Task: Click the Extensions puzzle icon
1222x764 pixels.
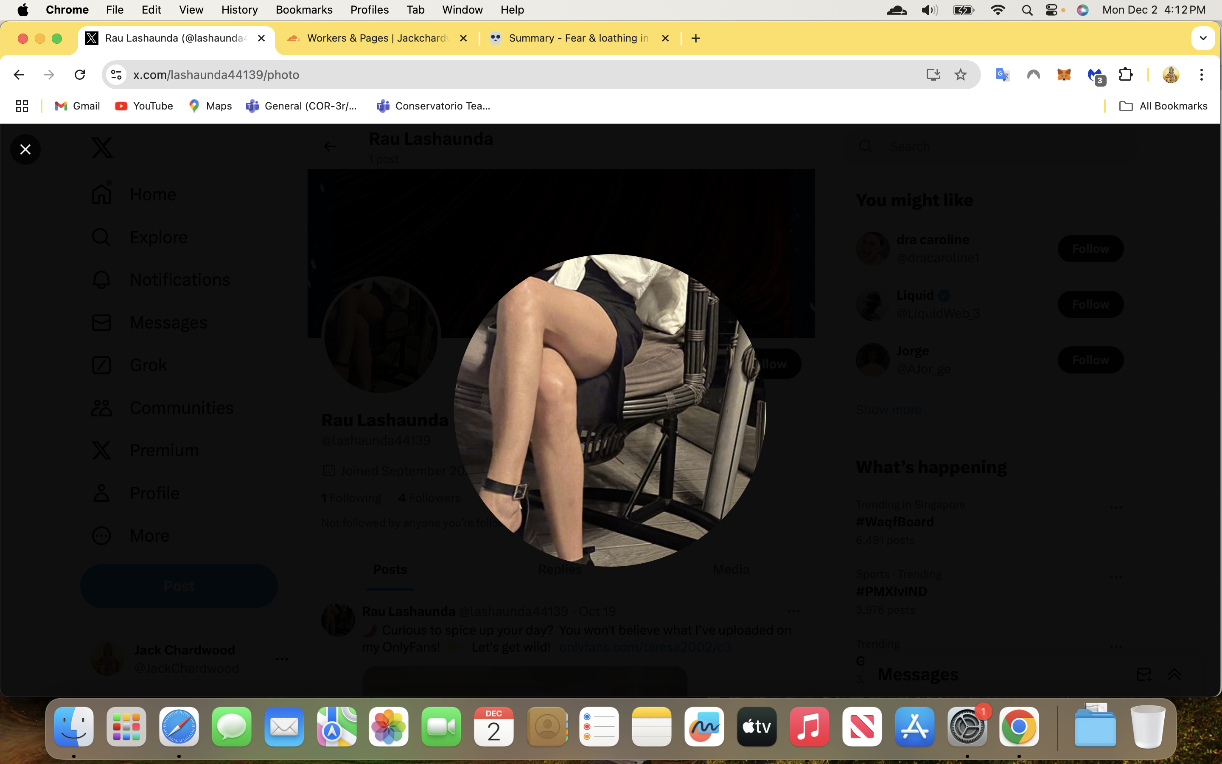Action: pos(1126,75)
